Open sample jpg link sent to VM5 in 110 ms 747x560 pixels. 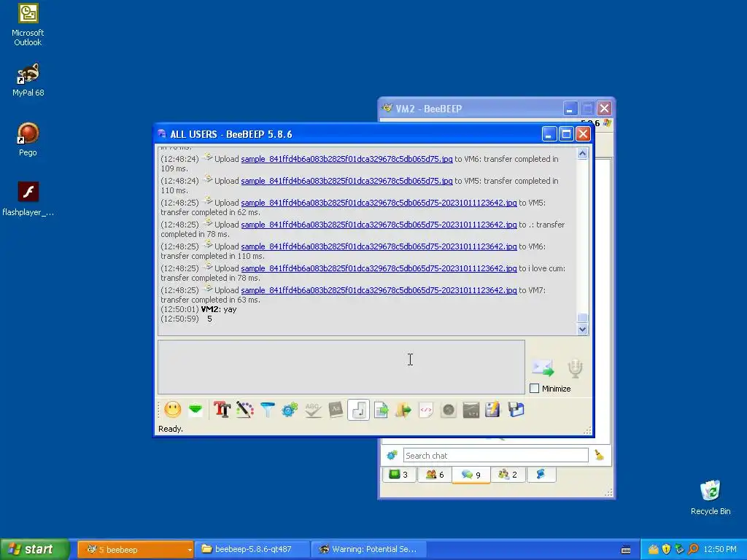coord(347,181)
